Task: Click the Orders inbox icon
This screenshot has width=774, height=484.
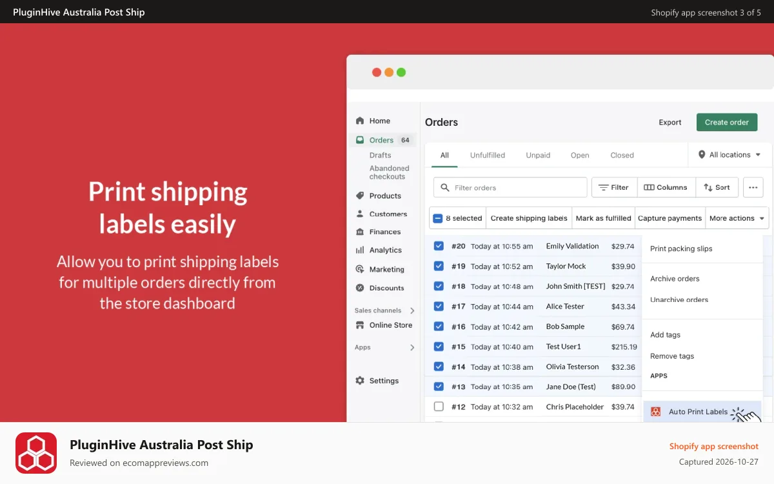Action: pyautogui.click(x=360, y=140)
